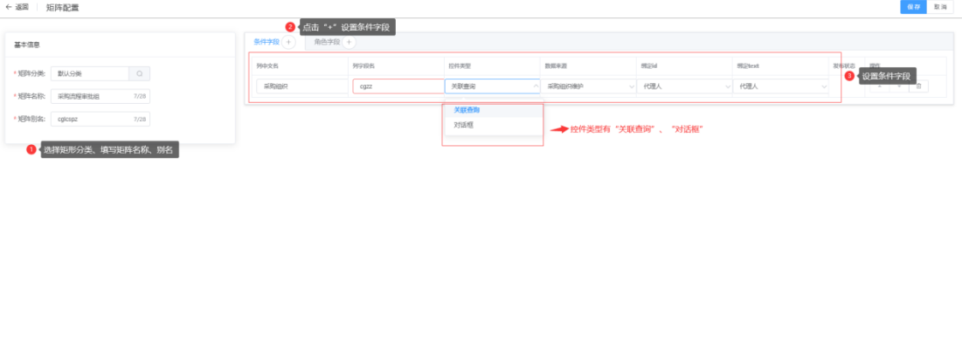
Task: Click the search icon beside 矩阵分类
Action: click(139, 73)
